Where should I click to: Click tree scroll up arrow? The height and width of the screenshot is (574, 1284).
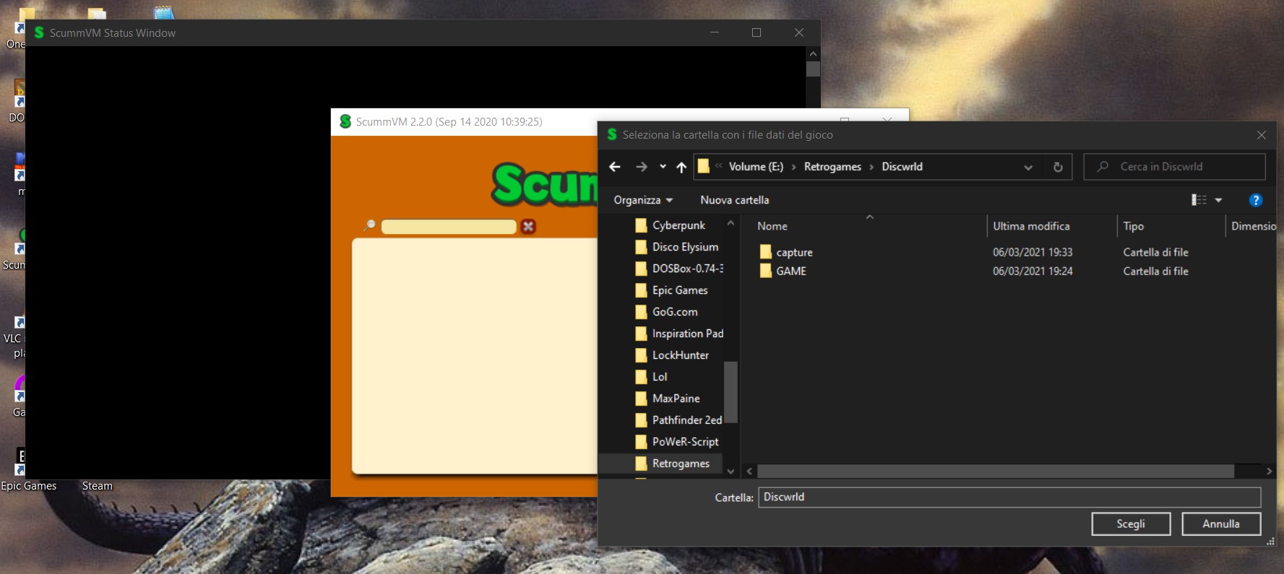(731, 223)
